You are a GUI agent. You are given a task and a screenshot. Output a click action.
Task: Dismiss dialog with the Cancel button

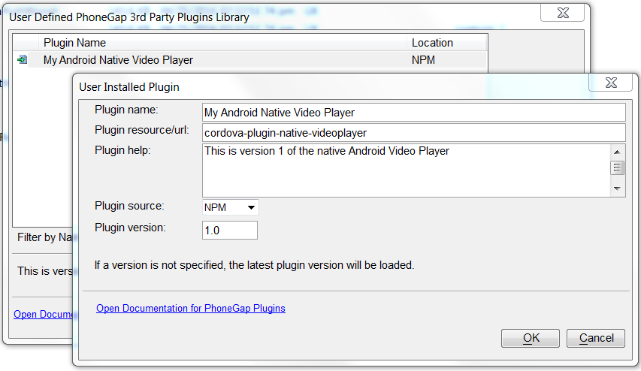pos(596,338)
